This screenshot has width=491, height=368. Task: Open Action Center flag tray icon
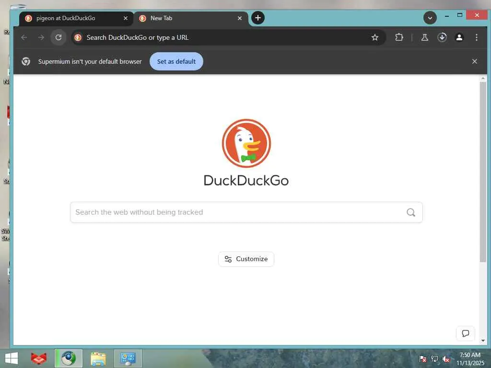422,359
